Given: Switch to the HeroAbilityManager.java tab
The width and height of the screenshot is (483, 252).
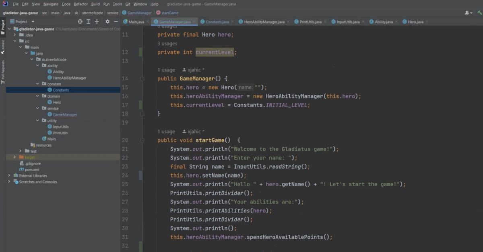Looking at the screenshot, I should coord(264,22).
